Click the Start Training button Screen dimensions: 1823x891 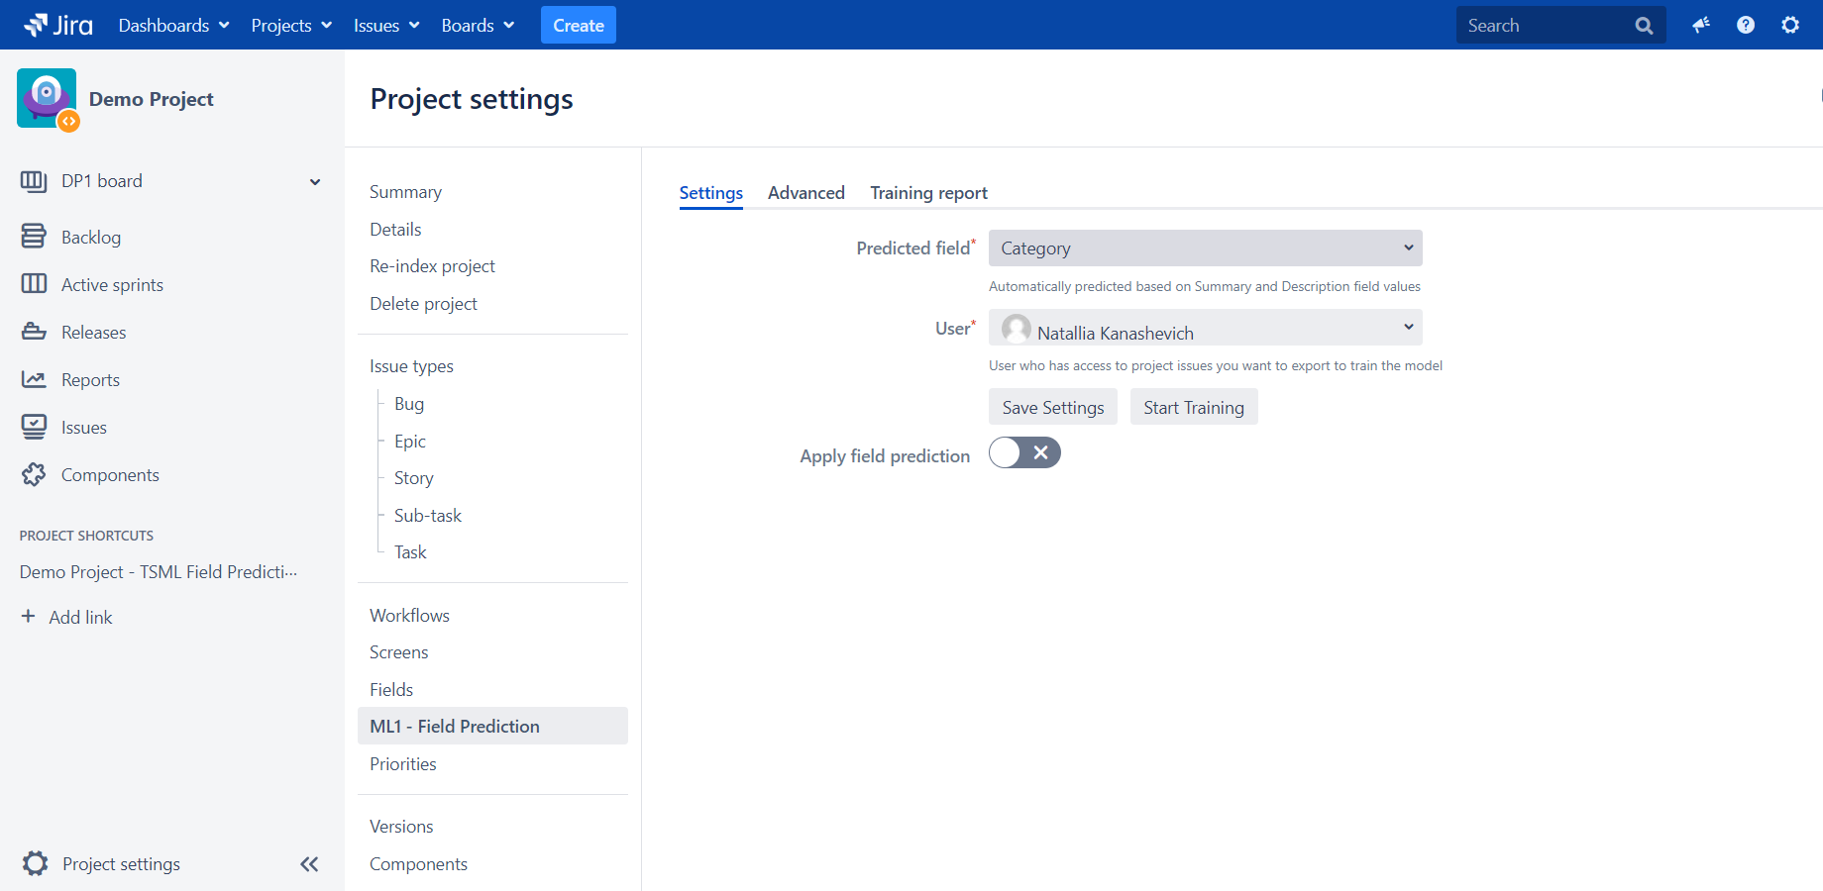[x=1194, y=407]
